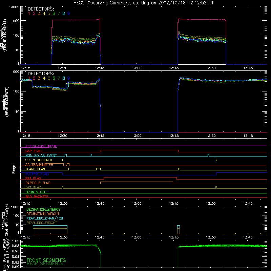Click the ECLIPSE_FLAG label
Image resolution: width=271 pixels, height=271 pixels.
(x=37, y=174)
